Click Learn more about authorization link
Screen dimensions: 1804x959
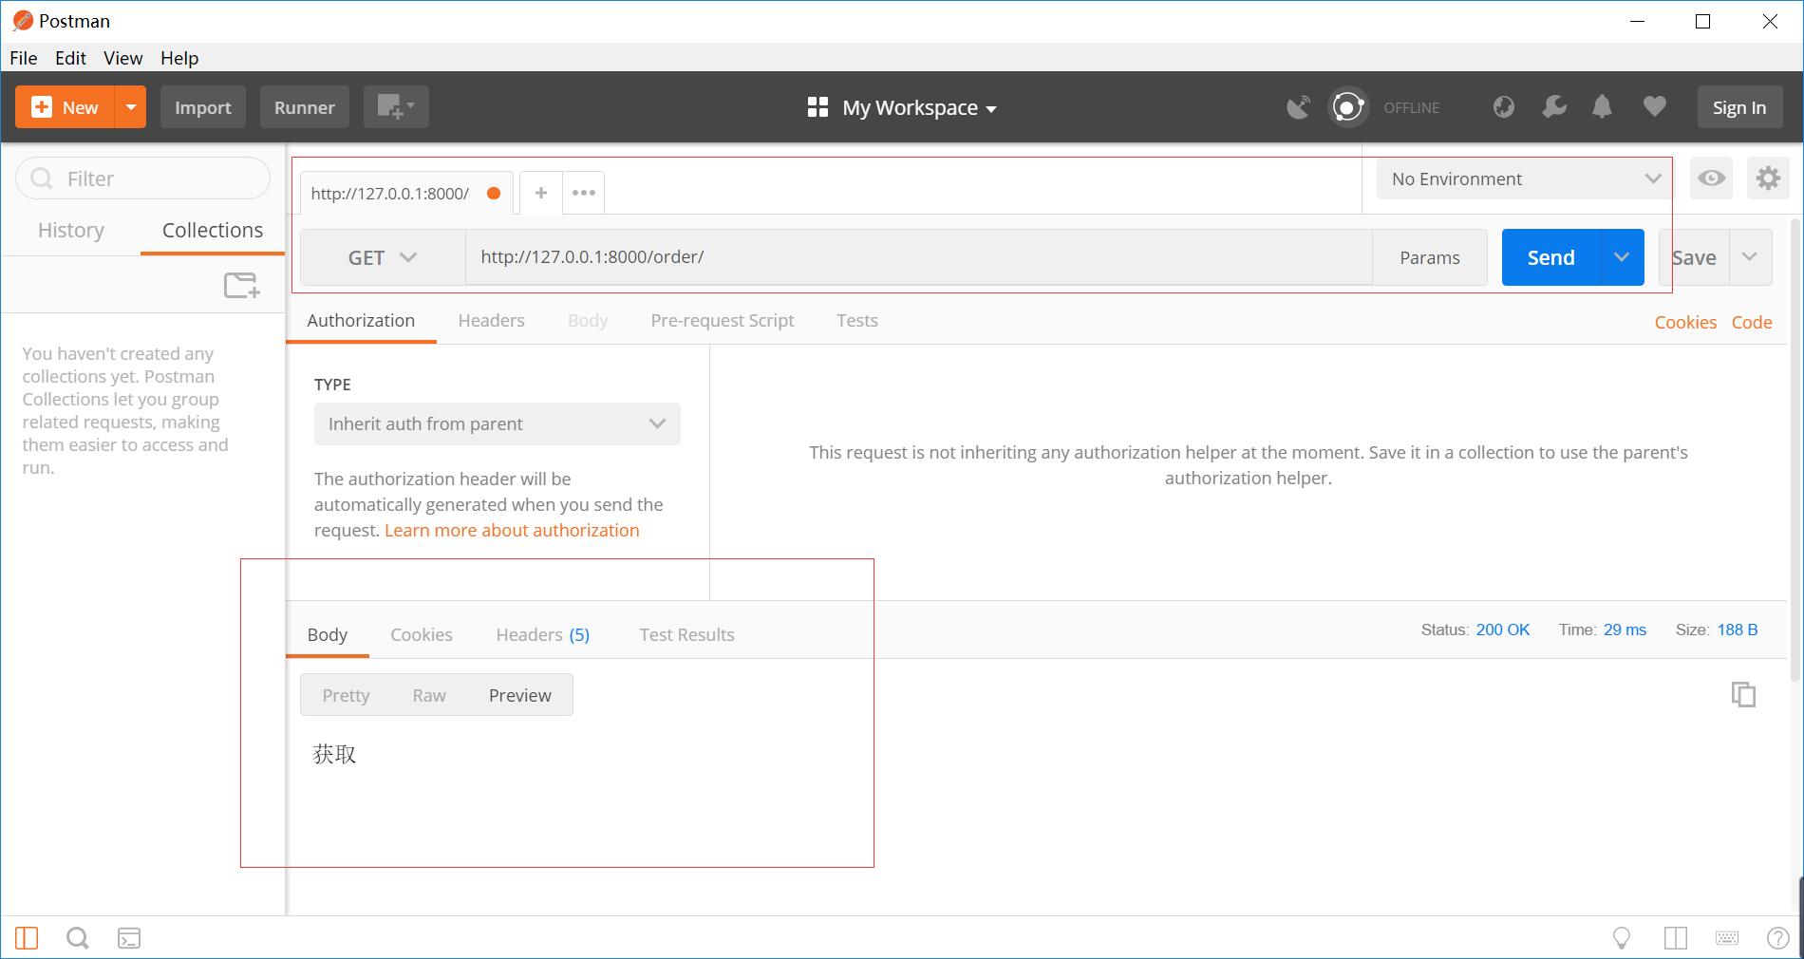pyautogui.click(x=512, y=530)
